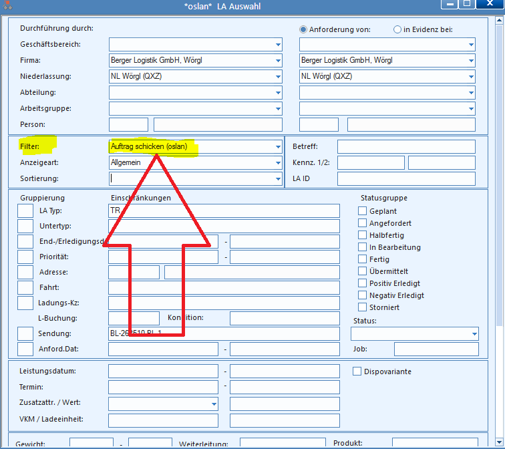The image size is (505, 449).
Task: Click the left Person code field
Action: pyautogui.click(x=128, y=125)
